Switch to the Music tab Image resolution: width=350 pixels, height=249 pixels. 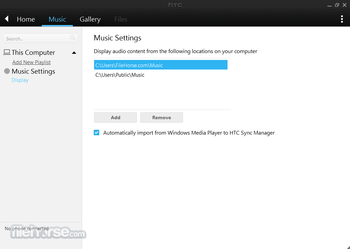(57, 19)
